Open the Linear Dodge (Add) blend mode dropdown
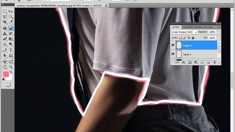The width and height of the screenshot is (235, 132). coord(184,32)
